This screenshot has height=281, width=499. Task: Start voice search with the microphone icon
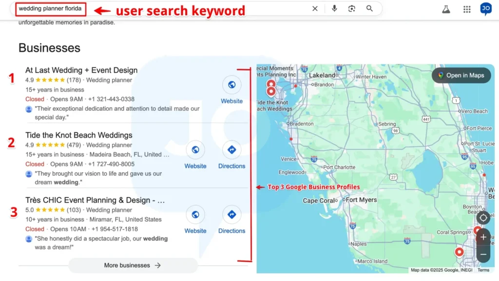click(334, 9)
